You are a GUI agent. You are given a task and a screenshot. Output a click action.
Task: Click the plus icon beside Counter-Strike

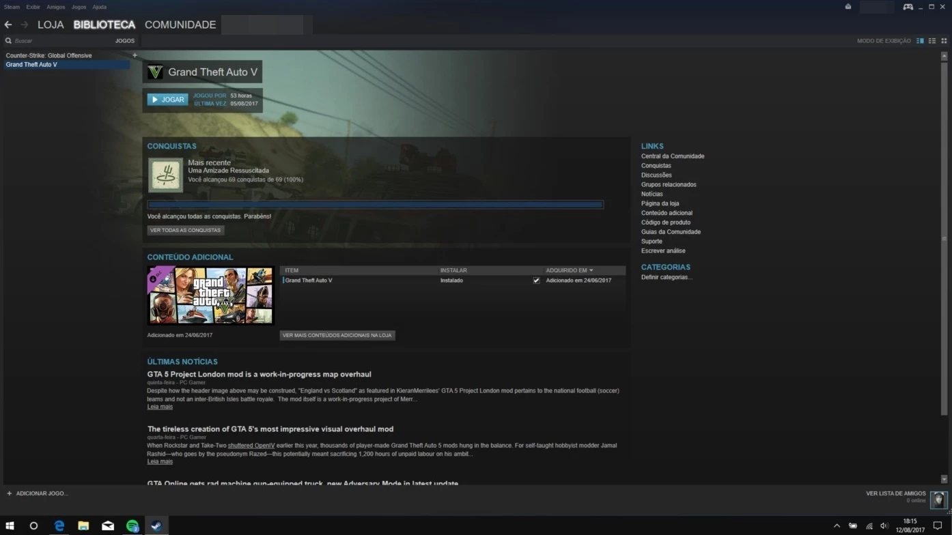[135, 55]
